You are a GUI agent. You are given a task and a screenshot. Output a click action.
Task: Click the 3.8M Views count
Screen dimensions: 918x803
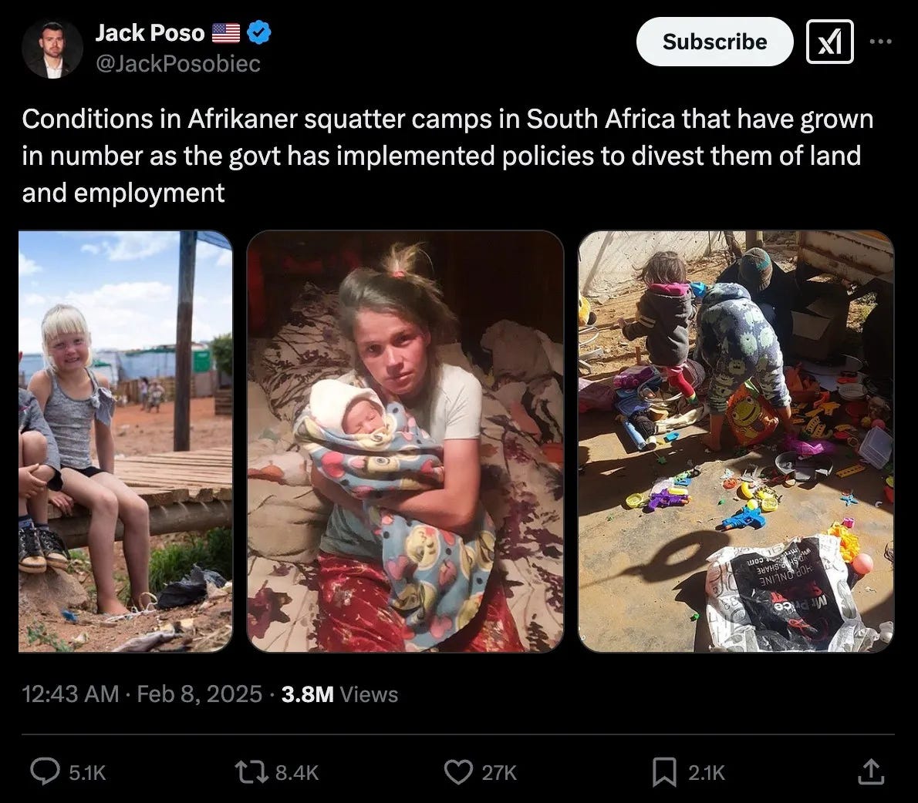[x=339, y=694]
